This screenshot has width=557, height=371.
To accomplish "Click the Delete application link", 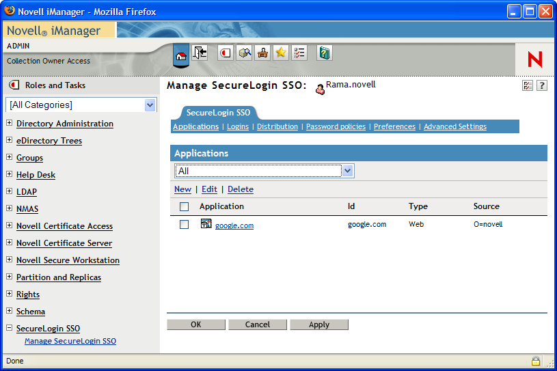I will tap(241, 189).
